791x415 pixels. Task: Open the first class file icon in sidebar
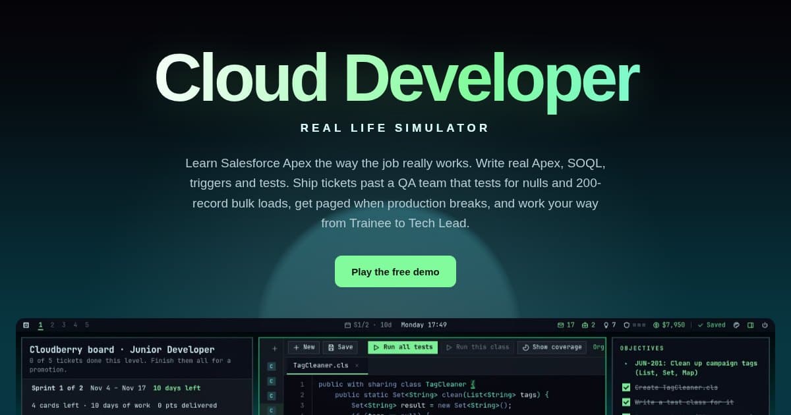pyautogui.click(x=271, y=366)
